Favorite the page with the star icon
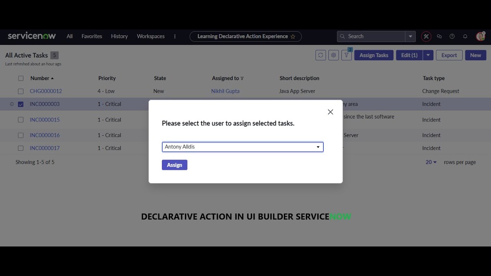Viewport: 491px width, 276px height. [293, 36]
